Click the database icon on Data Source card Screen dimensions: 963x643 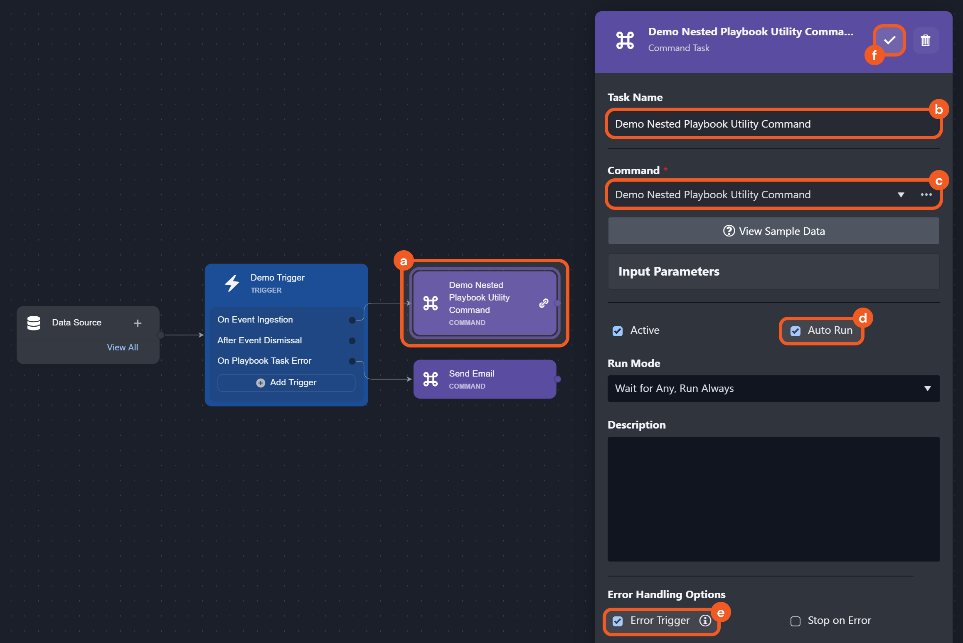[34, 323]
